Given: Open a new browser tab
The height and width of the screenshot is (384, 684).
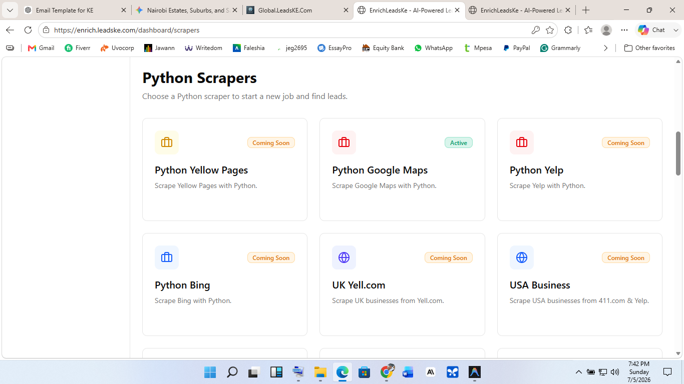Looking at the screenshot, I should (x=586, y=10).
